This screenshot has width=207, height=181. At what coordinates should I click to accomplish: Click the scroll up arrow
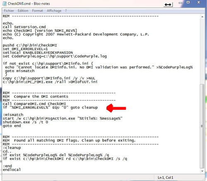pyautogui.click(x=202, y=16)
